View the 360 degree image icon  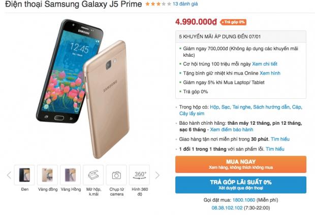point(139,175)
